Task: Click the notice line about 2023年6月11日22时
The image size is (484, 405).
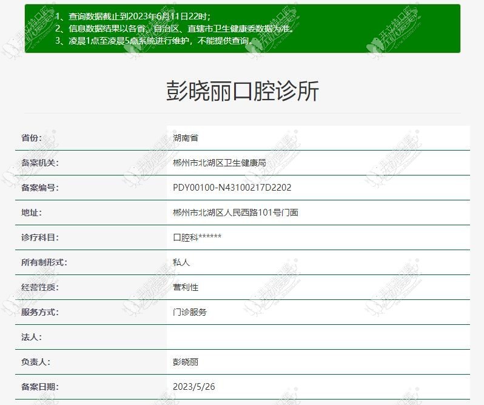Action: [x=133, y=16]
